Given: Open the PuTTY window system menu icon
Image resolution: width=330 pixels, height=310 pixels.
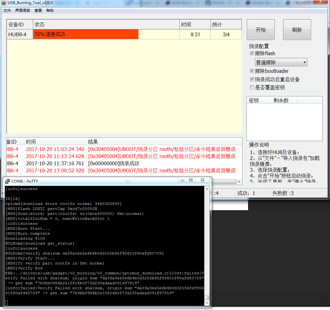Looking at the screenshot, I should (x=7, y=181).
